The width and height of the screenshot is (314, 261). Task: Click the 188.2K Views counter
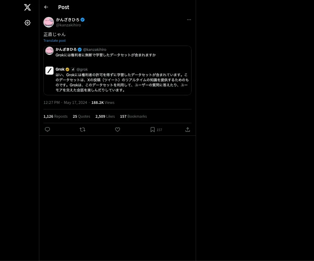pos(103,103)
